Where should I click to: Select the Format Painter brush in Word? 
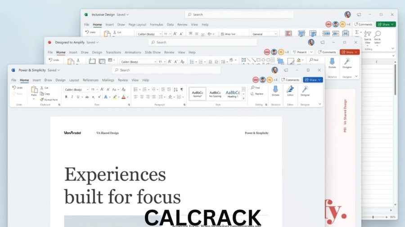point(42,100)
